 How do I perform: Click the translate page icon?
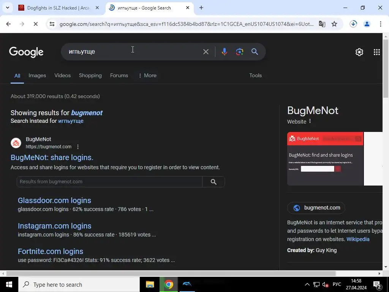point(322,24)
